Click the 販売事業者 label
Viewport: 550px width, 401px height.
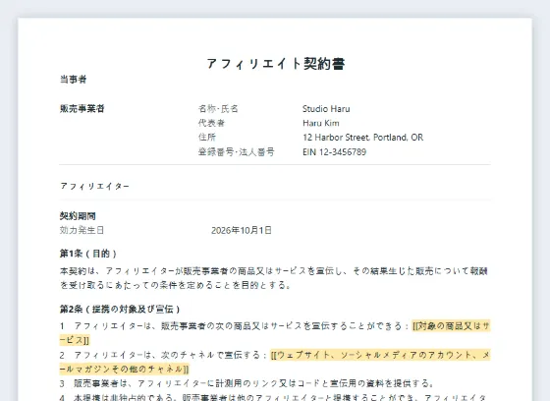[82, 108]
